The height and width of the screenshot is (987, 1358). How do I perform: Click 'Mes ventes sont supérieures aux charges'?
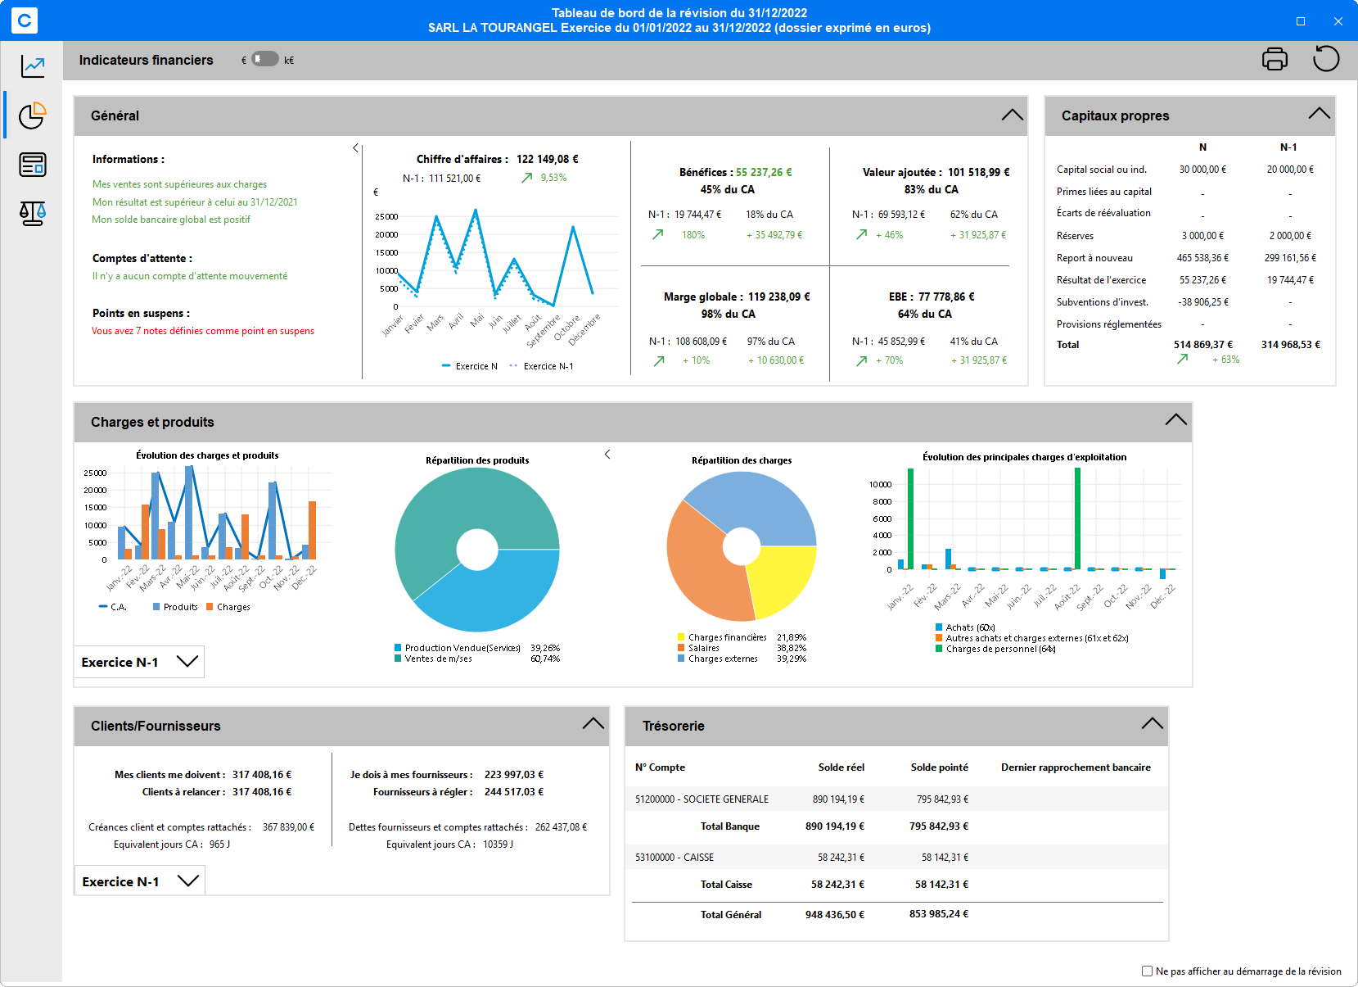(179, 184)
